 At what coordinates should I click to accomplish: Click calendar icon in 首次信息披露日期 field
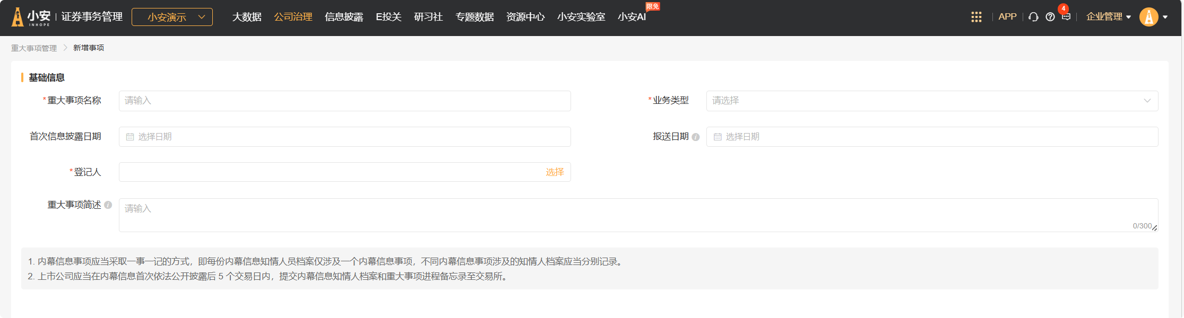(130, 137)
